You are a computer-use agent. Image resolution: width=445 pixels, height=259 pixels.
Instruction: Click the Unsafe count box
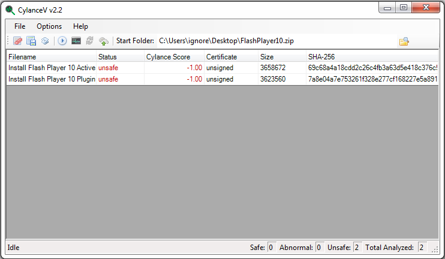coord(357,248)
